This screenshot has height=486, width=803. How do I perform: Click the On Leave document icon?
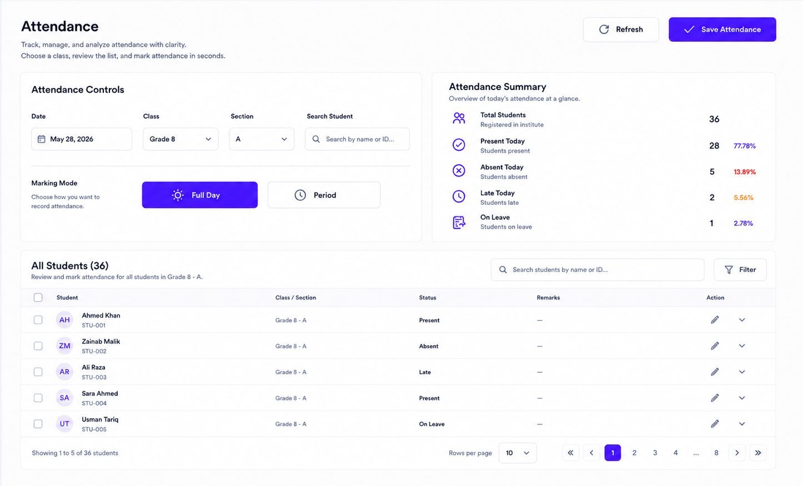click(459, 222)
